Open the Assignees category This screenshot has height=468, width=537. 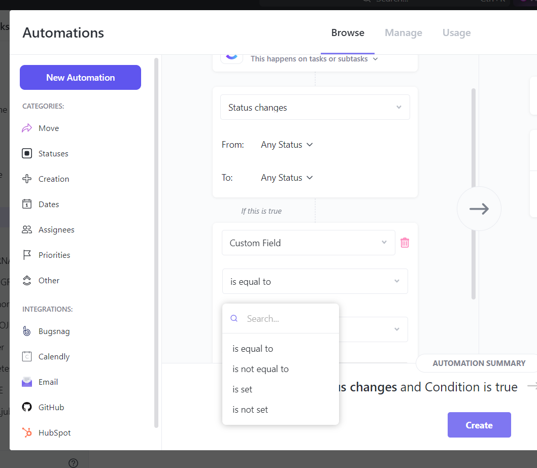56,229
